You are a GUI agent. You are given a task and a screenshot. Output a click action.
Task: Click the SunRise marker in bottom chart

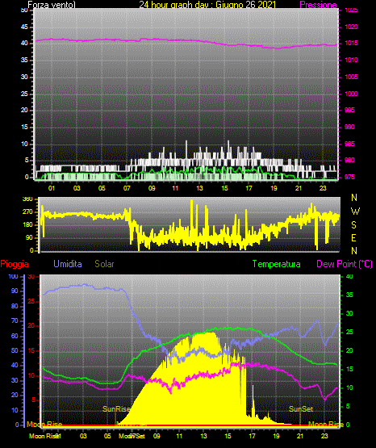point(116,409)
